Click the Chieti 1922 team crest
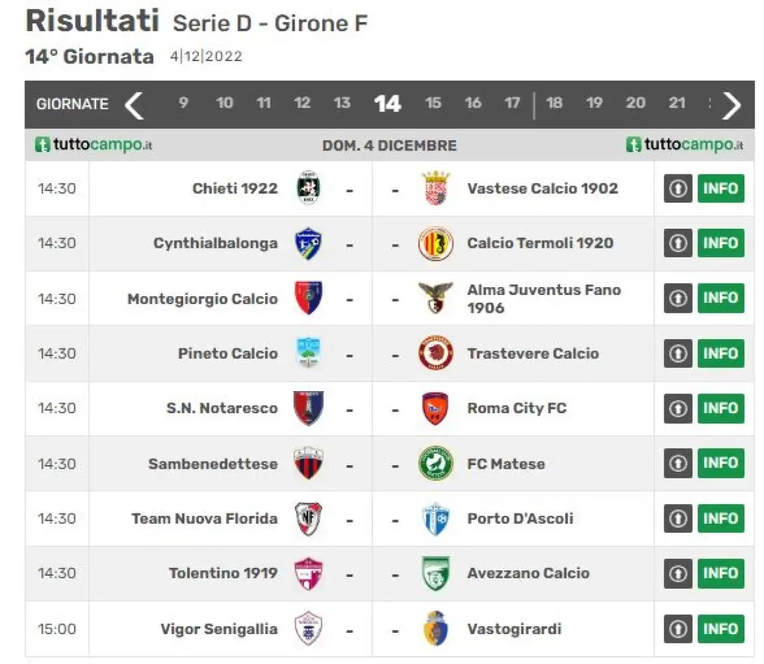 pyautogui.click(x=309, y=188)
